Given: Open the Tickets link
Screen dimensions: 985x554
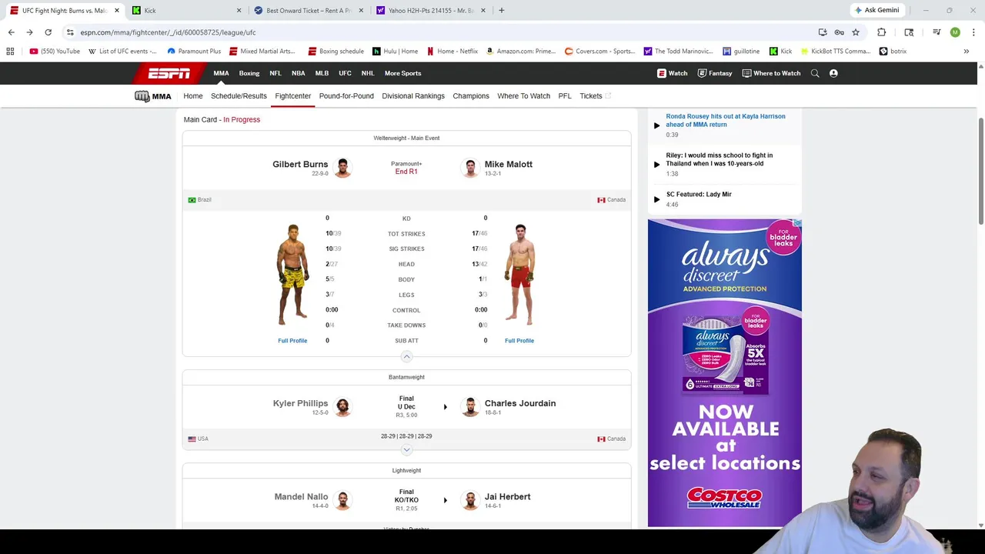Looking at the screenshot, I should point(595,96).
